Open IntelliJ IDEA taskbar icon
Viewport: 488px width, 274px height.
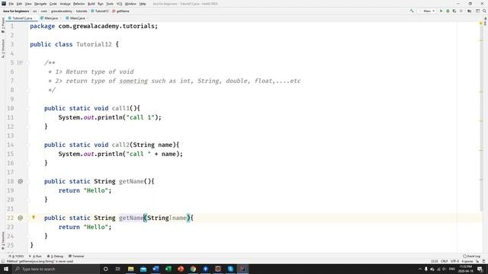coord(242,269)
